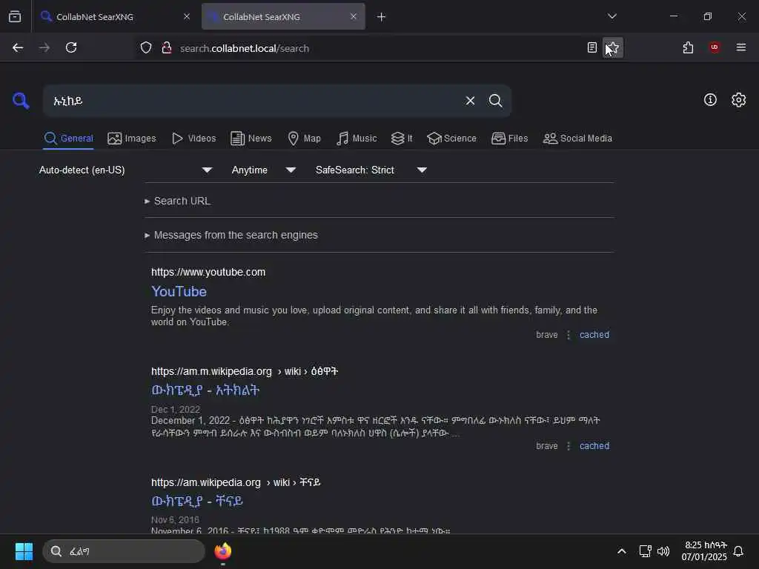Click the SearXNG logo magnifier icon
The height and width of the screenshot is (569, 759).
pyautogui.click(x=21, y=101)
